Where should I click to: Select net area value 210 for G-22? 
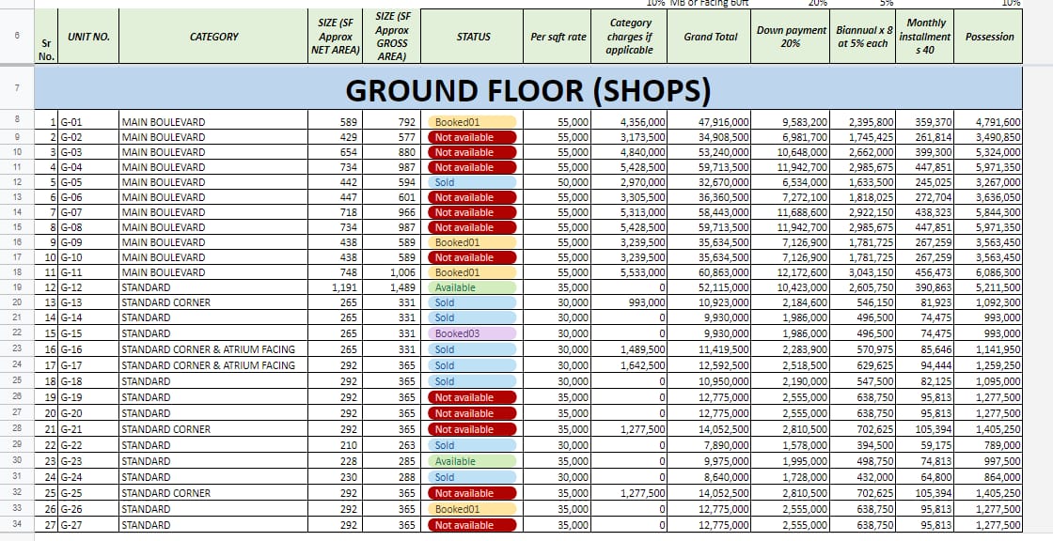tap(336, 445)
